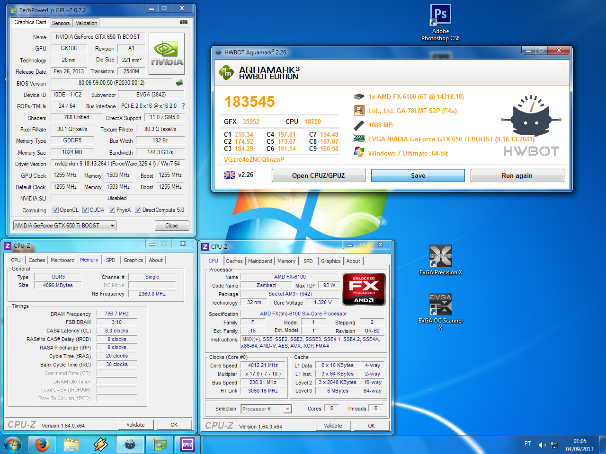
Task: Click the Run again button
Action: tap(517, 175)
